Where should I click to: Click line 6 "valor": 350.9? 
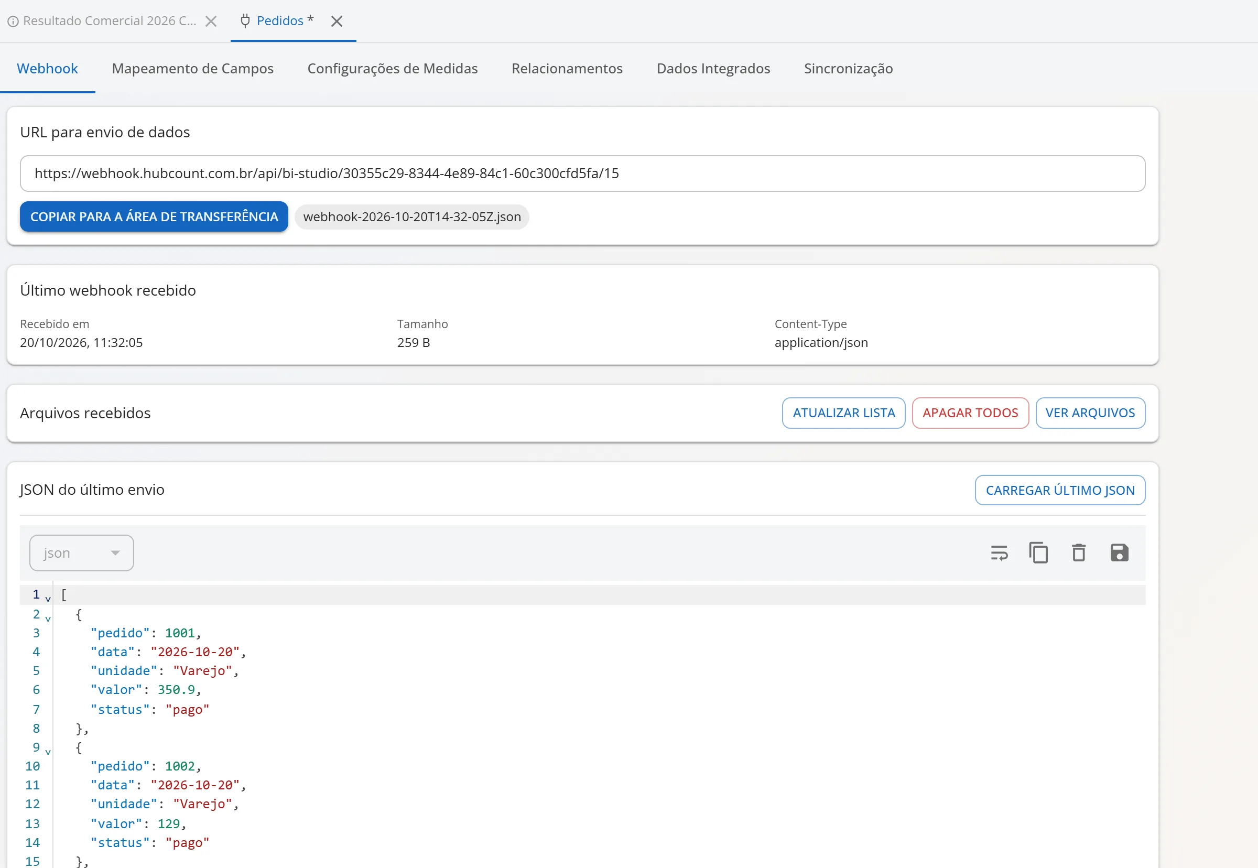coord(146,690)
